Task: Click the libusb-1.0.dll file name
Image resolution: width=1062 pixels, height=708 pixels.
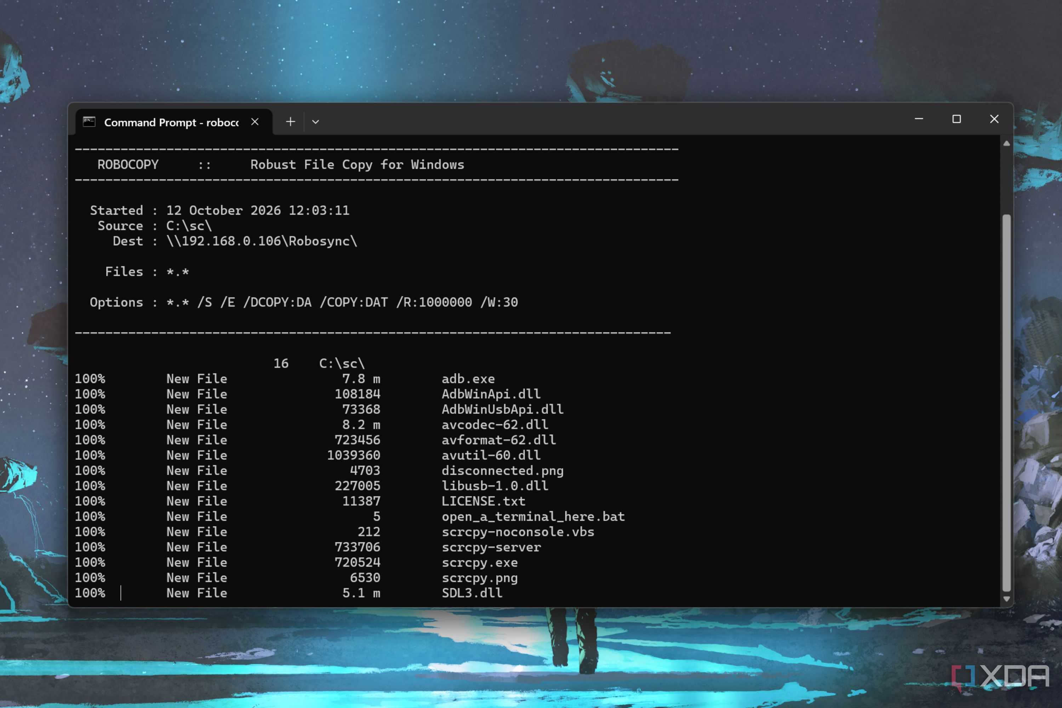Action: click(495, 486)
